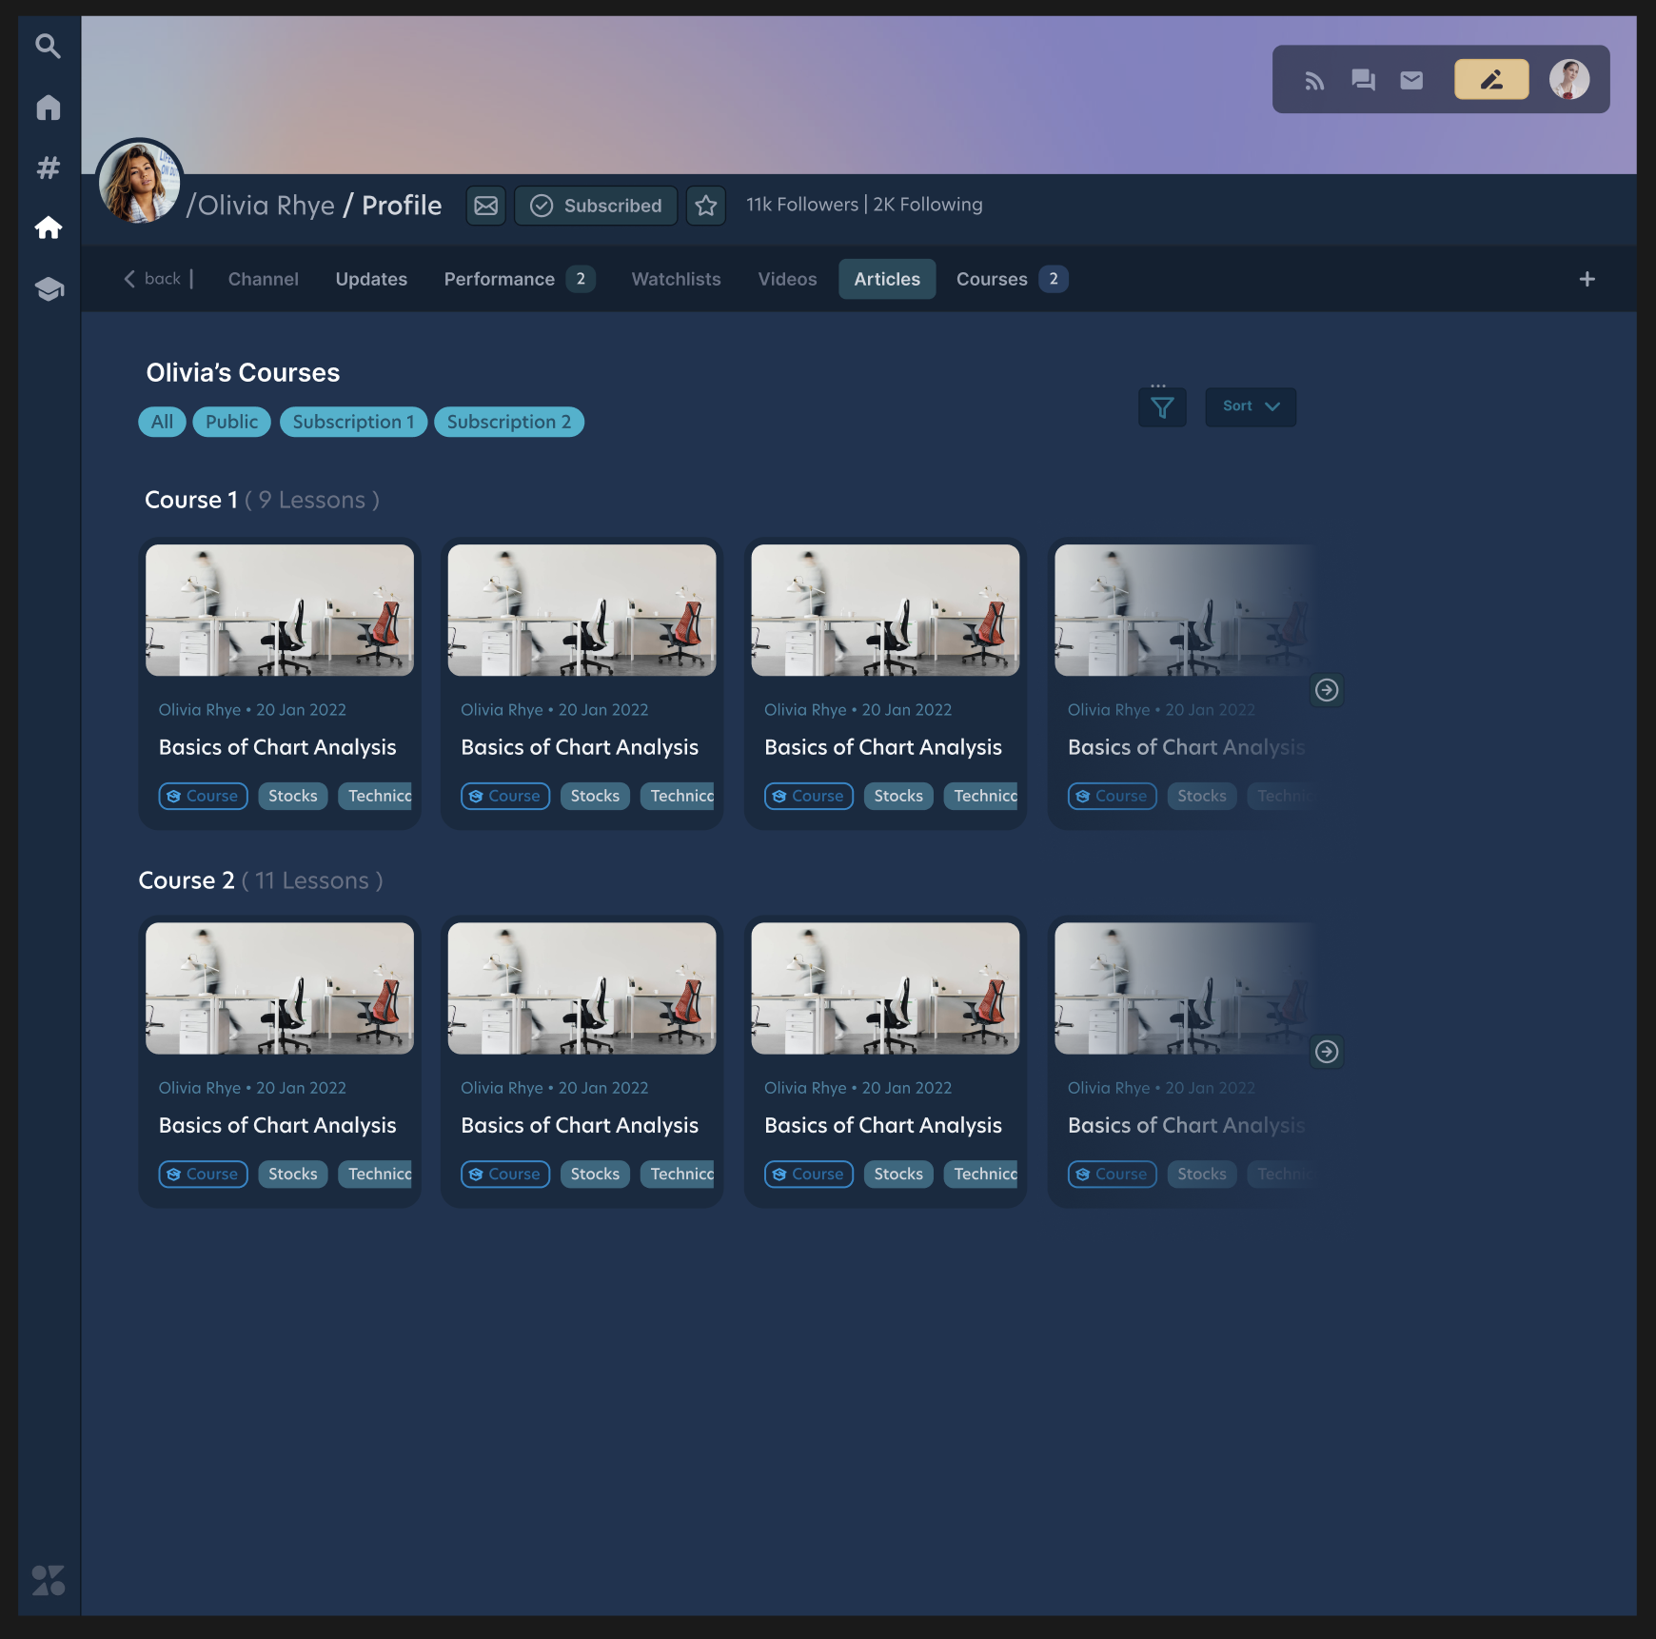1656x1639 pixels.
Task: Select the white house icon above graduation cap
Action: 48,227
